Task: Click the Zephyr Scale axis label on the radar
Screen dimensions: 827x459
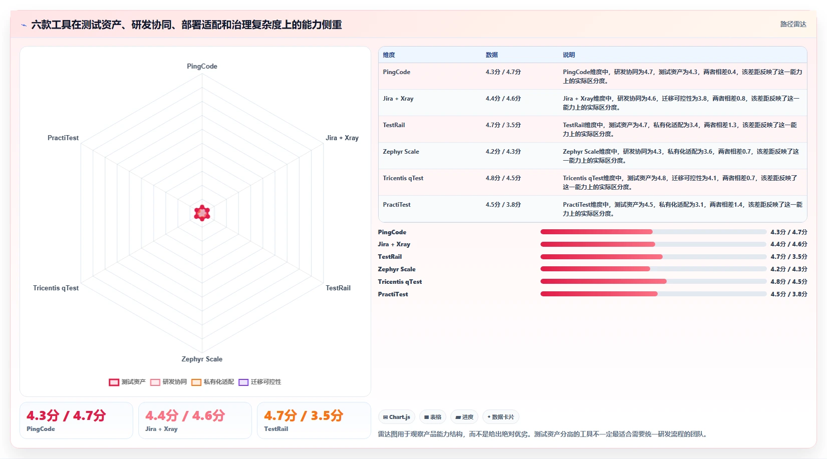Action: pos(202,359)
